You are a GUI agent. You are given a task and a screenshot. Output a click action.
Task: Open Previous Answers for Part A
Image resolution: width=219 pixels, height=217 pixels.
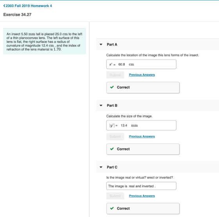pyautogui.click(x=142, y=75)
